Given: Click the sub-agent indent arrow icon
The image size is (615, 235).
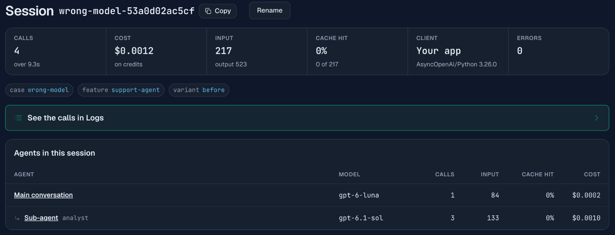Looking at the screenshot, I should click(17, 218).
